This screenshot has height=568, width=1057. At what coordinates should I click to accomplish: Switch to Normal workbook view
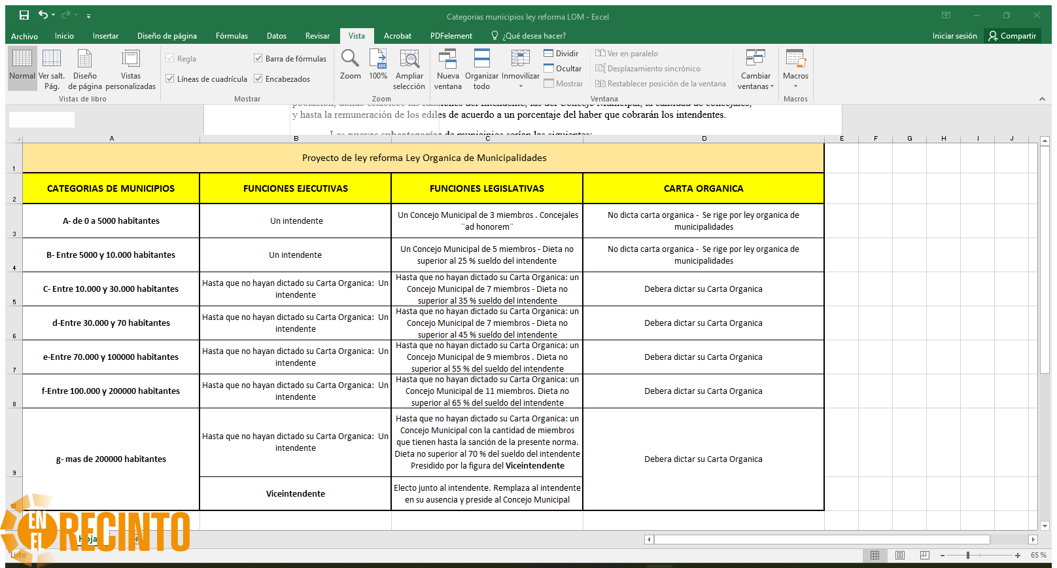tap(22, 68)
